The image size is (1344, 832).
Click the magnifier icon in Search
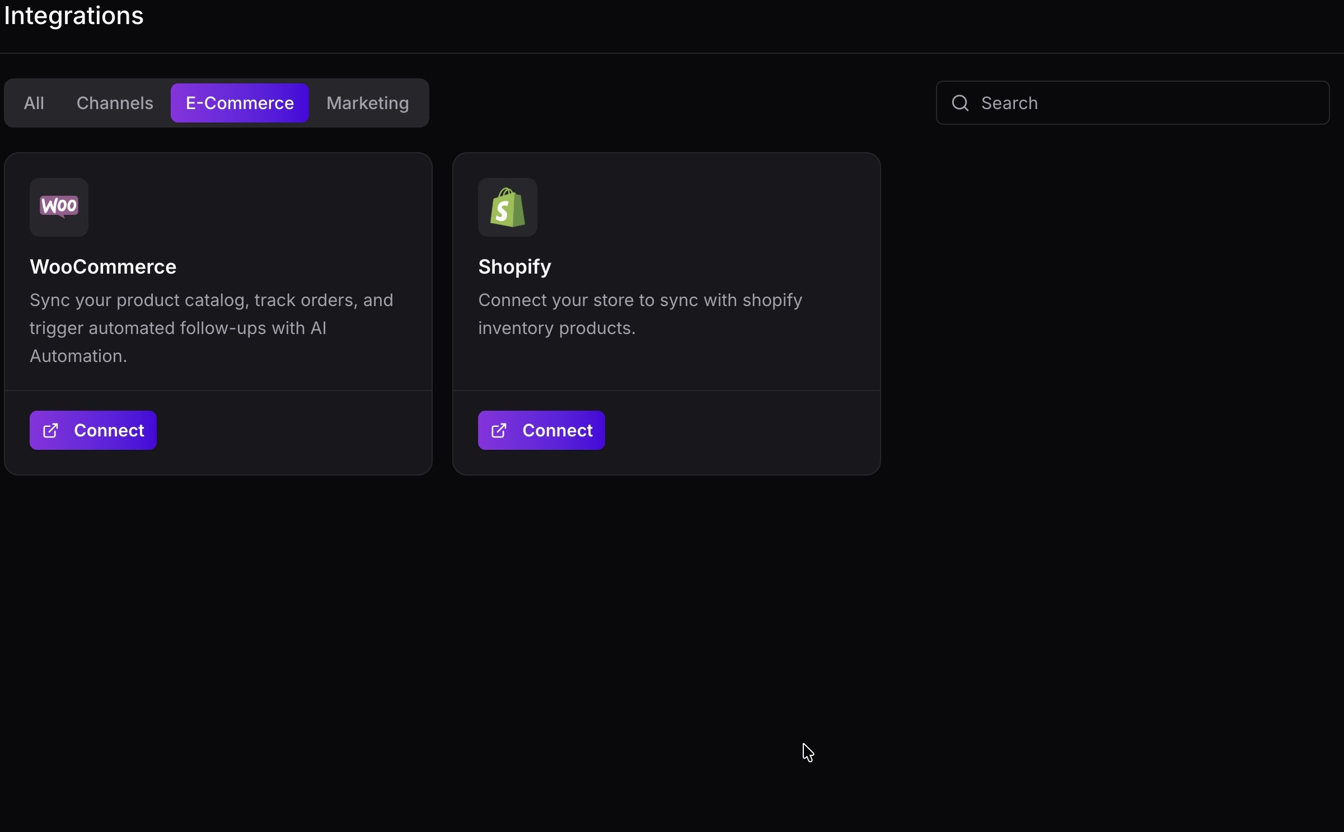pos(960,103)
